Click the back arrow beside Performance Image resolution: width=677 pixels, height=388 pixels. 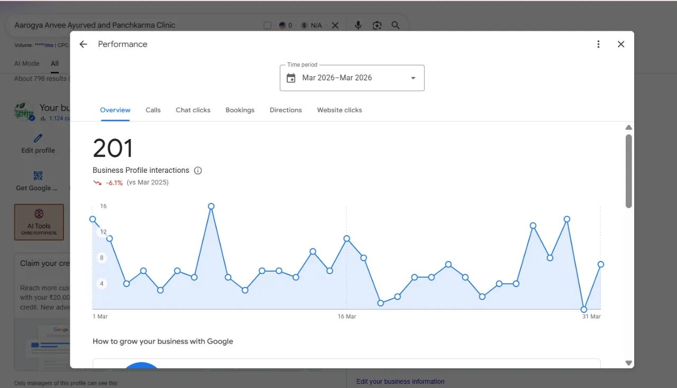(x=83, y=44)
